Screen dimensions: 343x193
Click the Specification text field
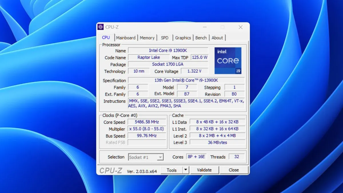pos(186,80)
